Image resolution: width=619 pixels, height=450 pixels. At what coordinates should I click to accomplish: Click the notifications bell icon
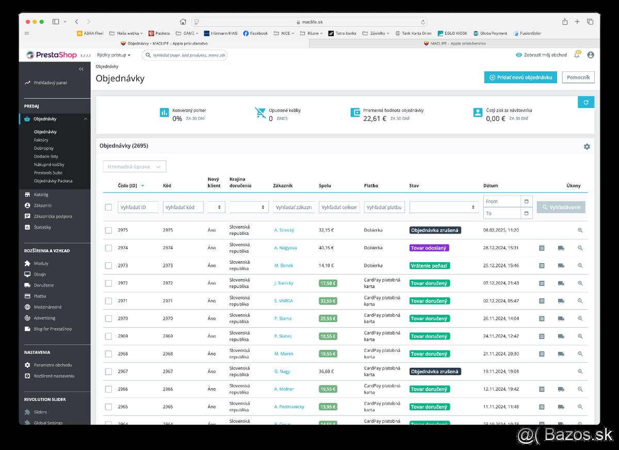(x=577, y=55)
